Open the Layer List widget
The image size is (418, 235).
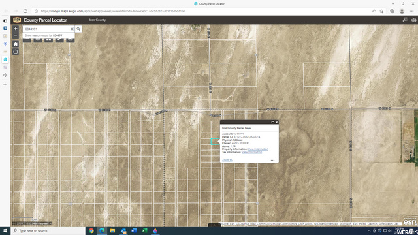click(38, 40)
